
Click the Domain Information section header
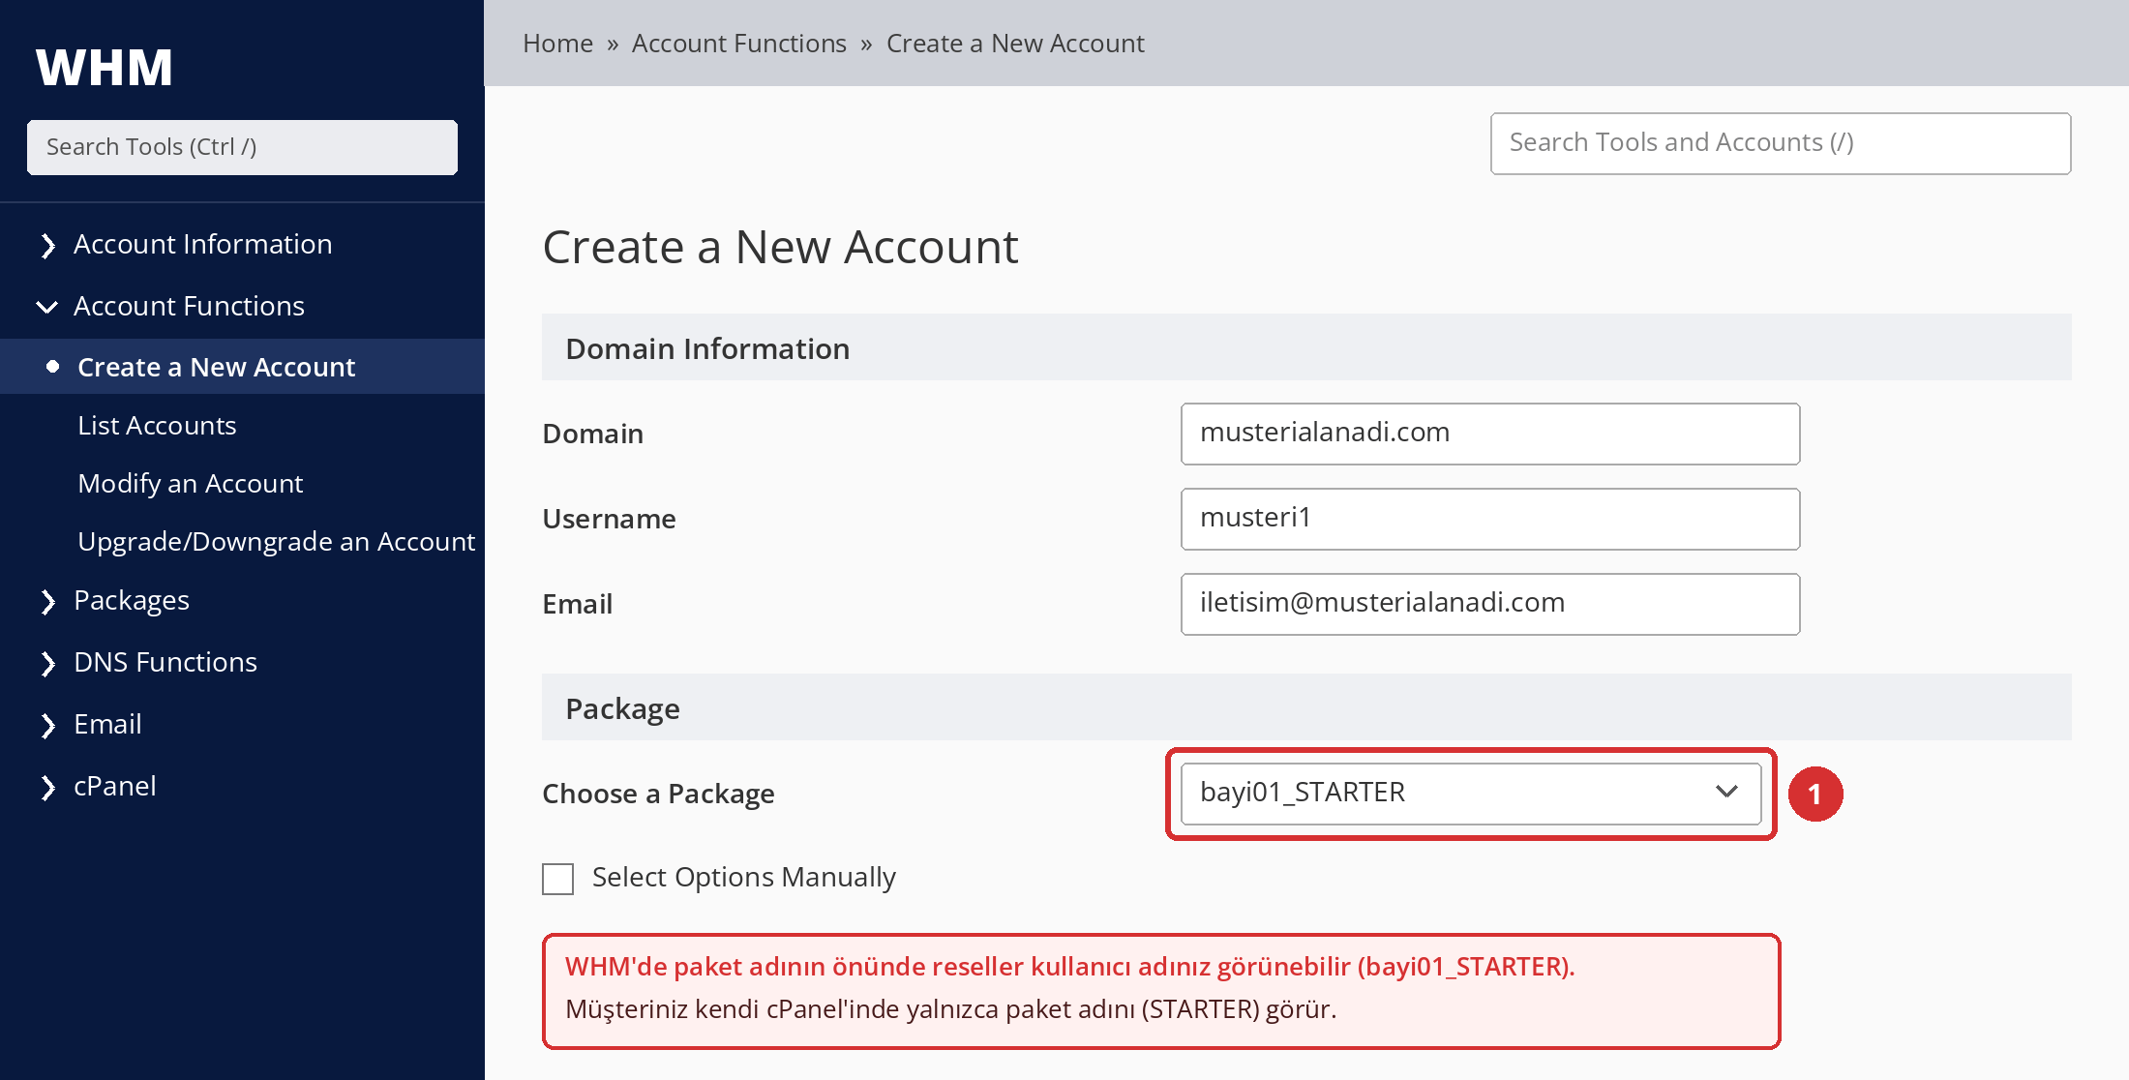coord(1306,347)
